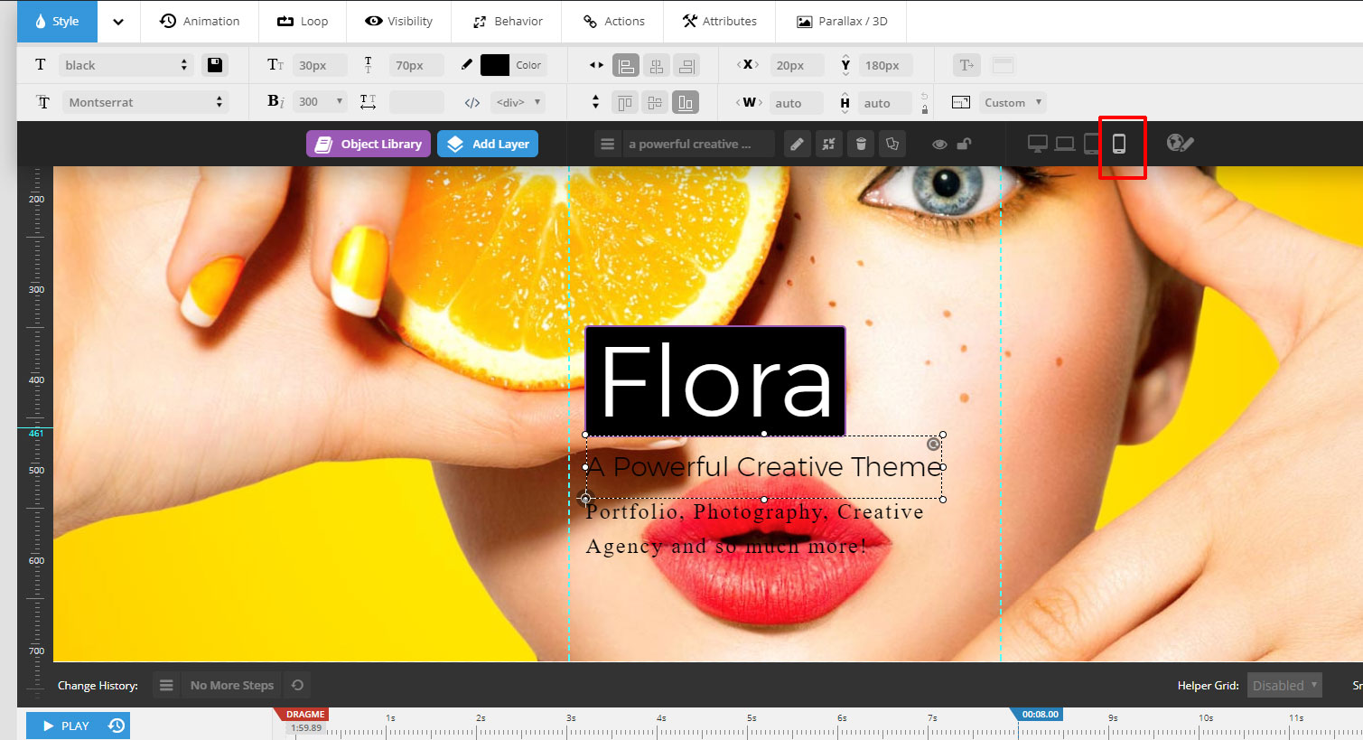The width and height of the screenshot is (1363, 740).
Task: Toggle the layer lock padlock icon
Action: (965, 145)
